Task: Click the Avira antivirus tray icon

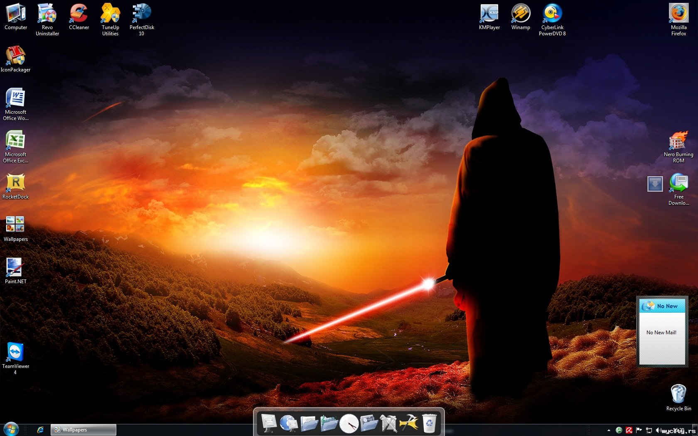Action: tap(629, 430)
